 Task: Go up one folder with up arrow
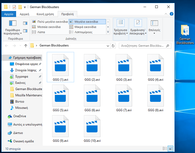coord(26,46)
